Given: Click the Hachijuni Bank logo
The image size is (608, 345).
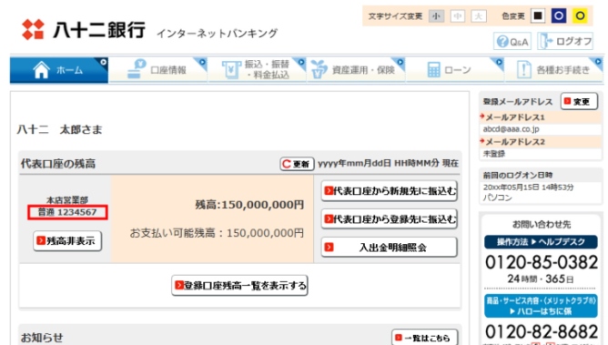Looking at the screenshot, I should coord(84,29).
